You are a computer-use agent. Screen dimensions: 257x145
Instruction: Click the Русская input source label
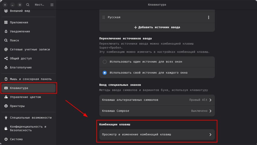(114, 17)
